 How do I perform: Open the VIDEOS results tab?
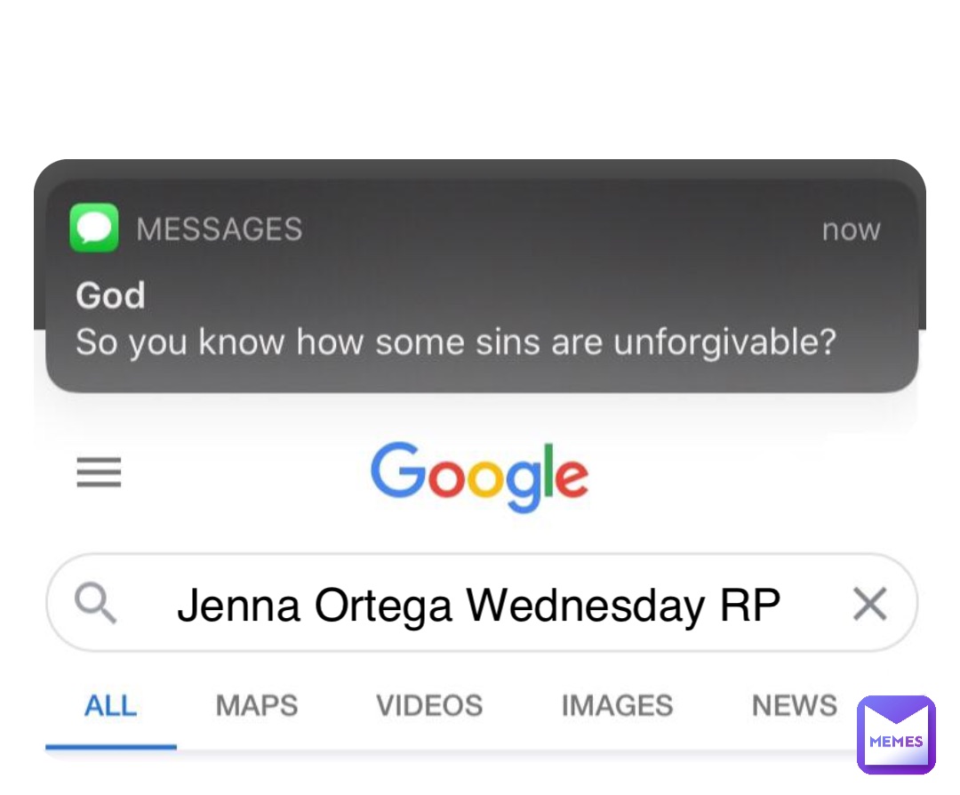[x=429, y=706]
